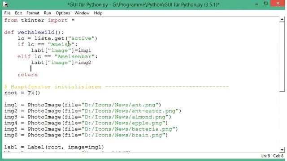This screenshot has width=287, height=161.
Task: Maximize the IDLE editor window
Action: [266, 4]
